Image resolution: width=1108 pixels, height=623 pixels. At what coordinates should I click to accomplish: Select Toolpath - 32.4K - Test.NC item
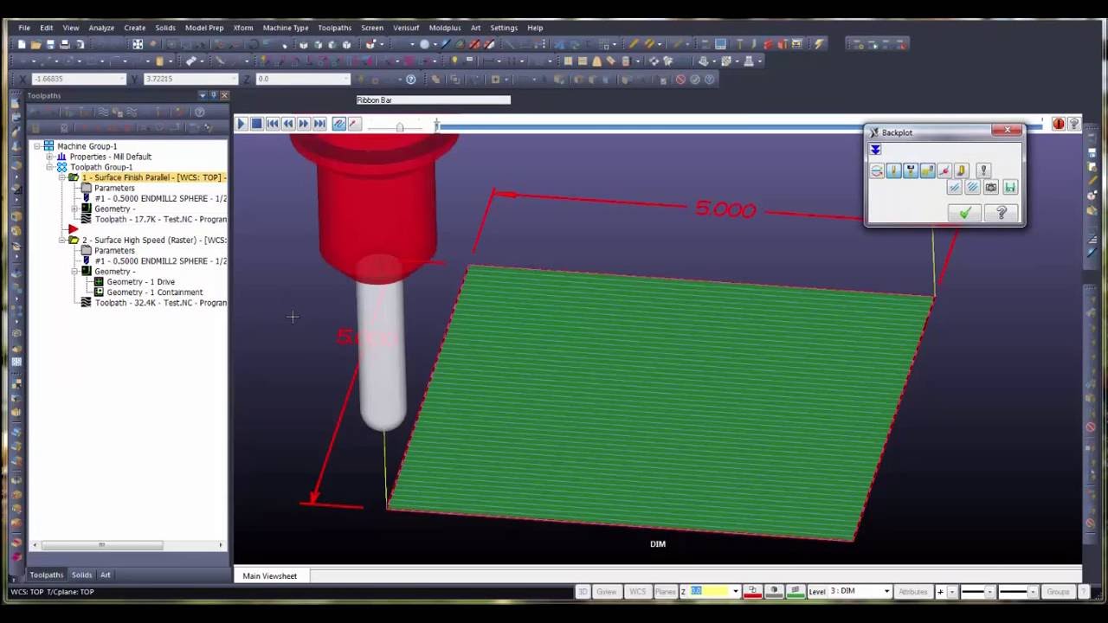(161, 303)
